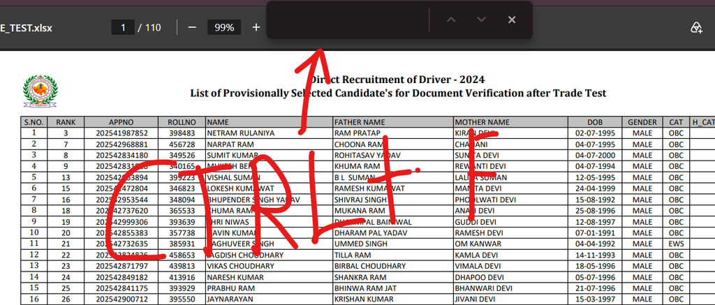Click the zoom level field 99%

click(224, 27)
